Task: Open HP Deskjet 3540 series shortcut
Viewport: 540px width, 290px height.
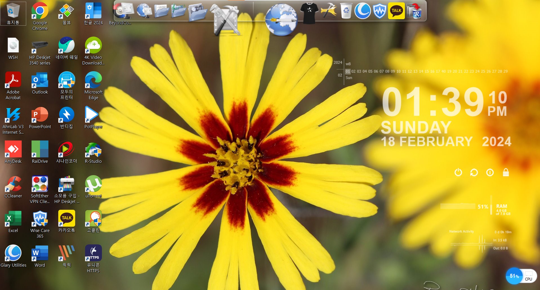Action: [x=40, y=51]
